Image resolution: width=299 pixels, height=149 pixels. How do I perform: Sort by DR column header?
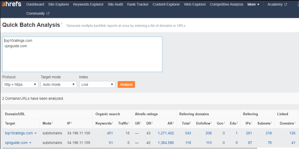(x=148, y=123)
